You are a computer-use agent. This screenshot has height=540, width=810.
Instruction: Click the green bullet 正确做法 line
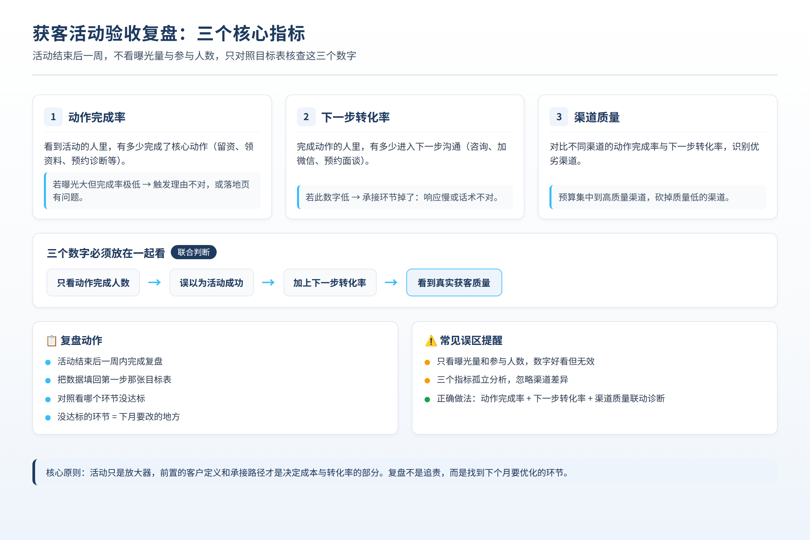(551, 399)
